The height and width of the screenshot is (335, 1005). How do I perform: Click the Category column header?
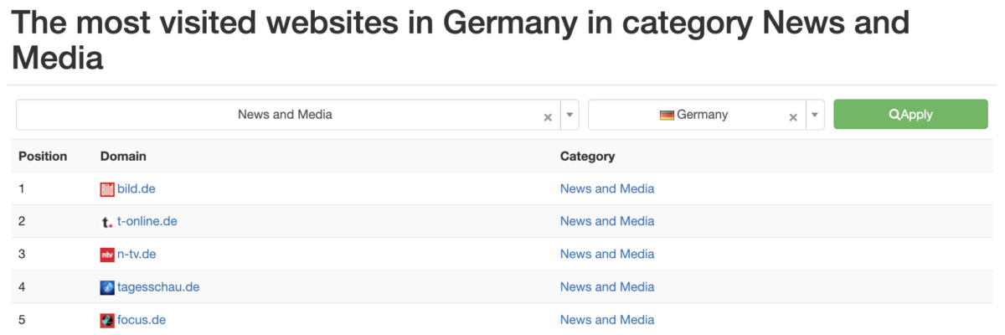click(x=587, y=157)
